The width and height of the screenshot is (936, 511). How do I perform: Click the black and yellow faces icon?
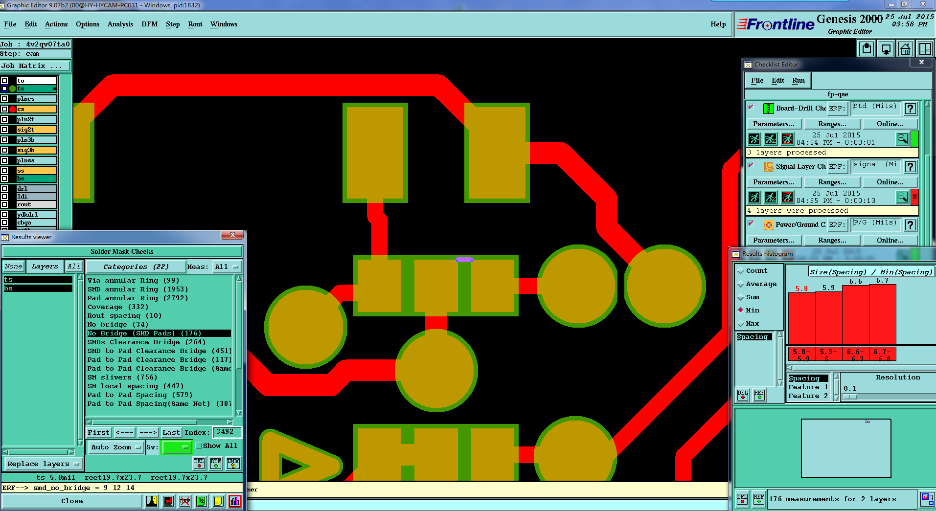pos(152,501)
